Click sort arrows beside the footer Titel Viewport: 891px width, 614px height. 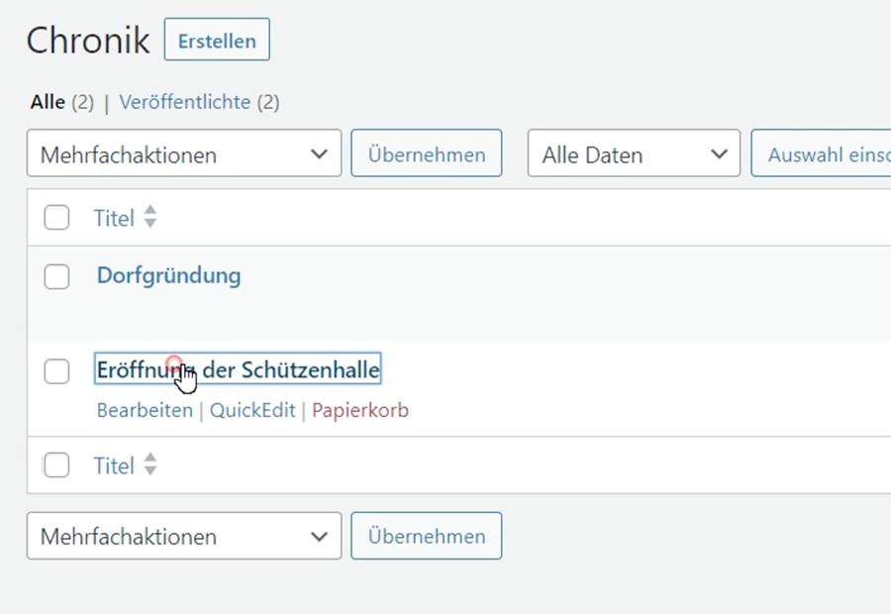click(150, 465)
